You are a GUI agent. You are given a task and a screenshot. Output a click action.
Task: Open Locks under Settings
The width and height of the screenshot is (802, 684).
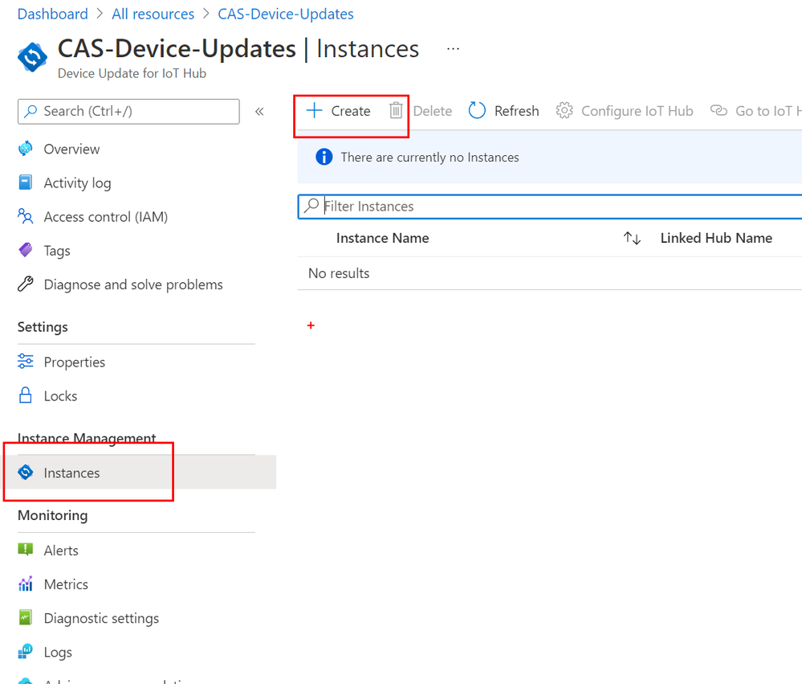coord(60,395)
